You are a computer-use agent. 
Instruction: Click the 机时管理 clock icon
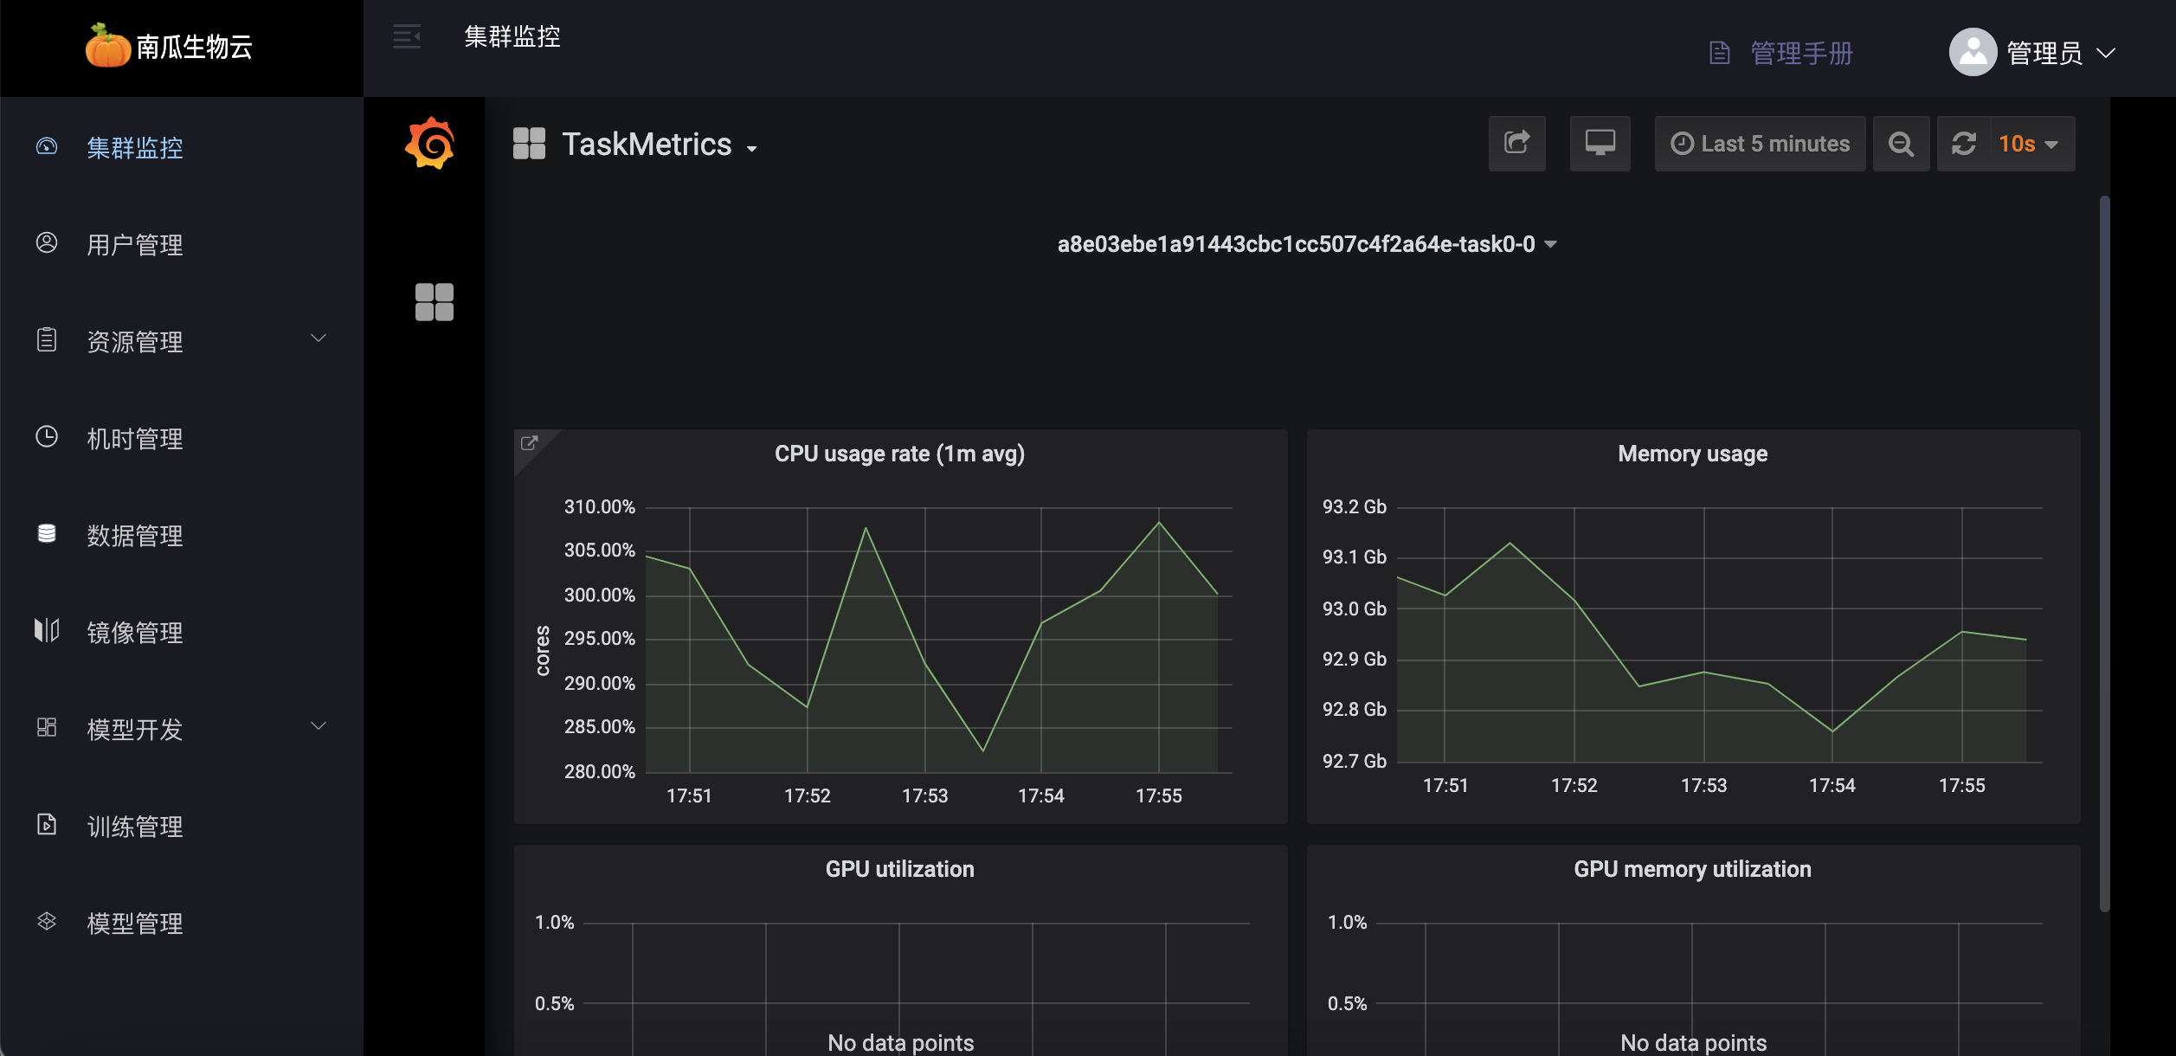point(47,436)
